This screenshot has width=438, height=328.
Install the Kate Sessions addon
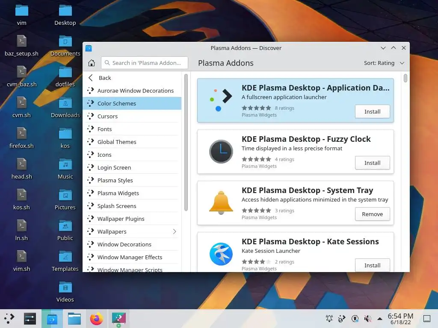pos(373,265)
